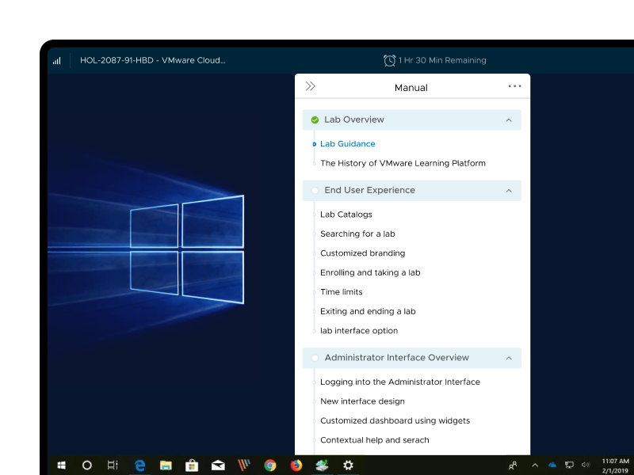Toggle the End User Experience status circle

(315, 191)
